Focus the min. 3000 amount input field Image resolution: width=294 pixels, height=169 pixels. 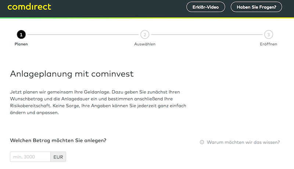[30, 157]
